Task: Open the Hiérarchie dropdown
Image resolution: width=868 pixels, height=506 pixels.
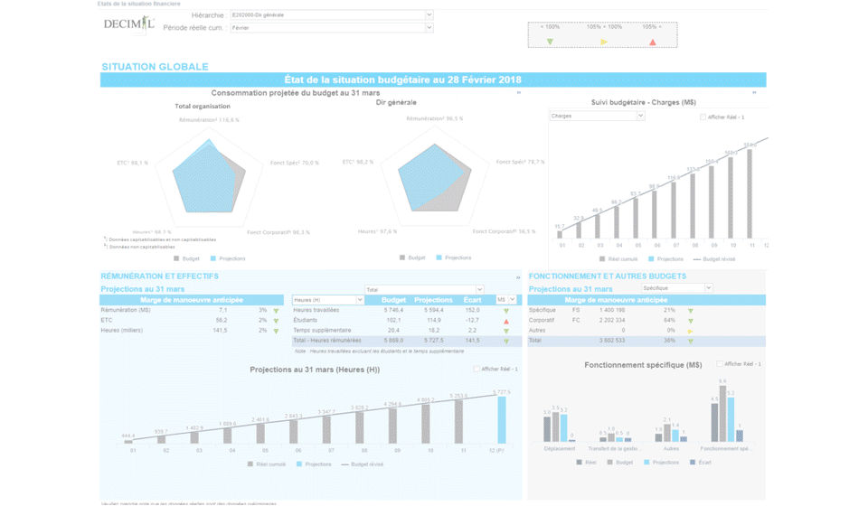Action: (x=429, y=15)
